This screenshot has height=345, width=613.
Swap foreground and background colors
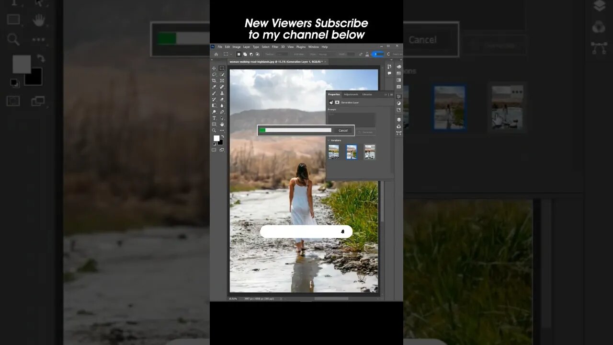click(x=223, y=136)
